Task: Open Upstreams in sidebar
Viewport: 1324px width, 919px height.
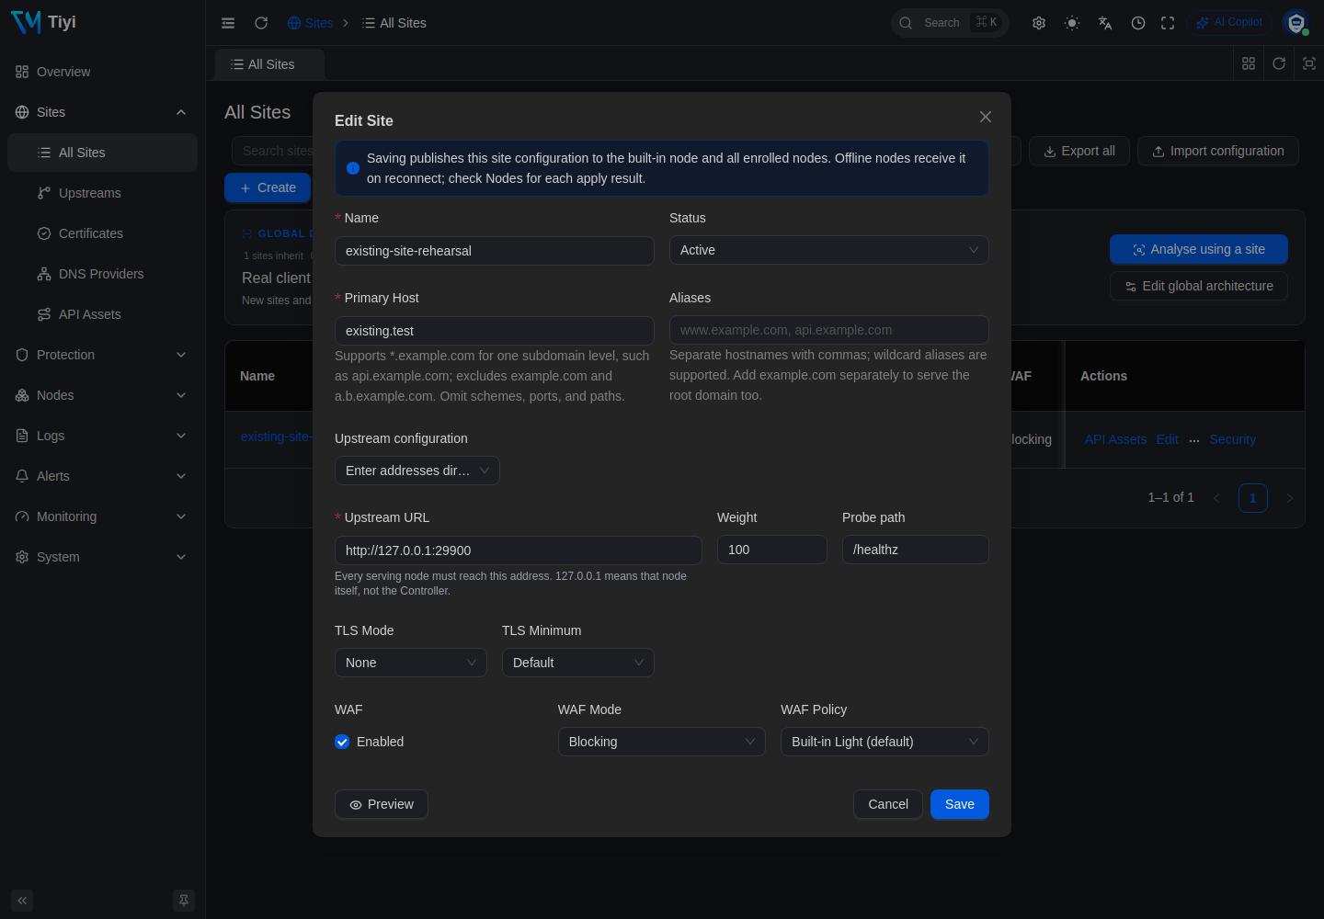Action: tap(102, 193)
